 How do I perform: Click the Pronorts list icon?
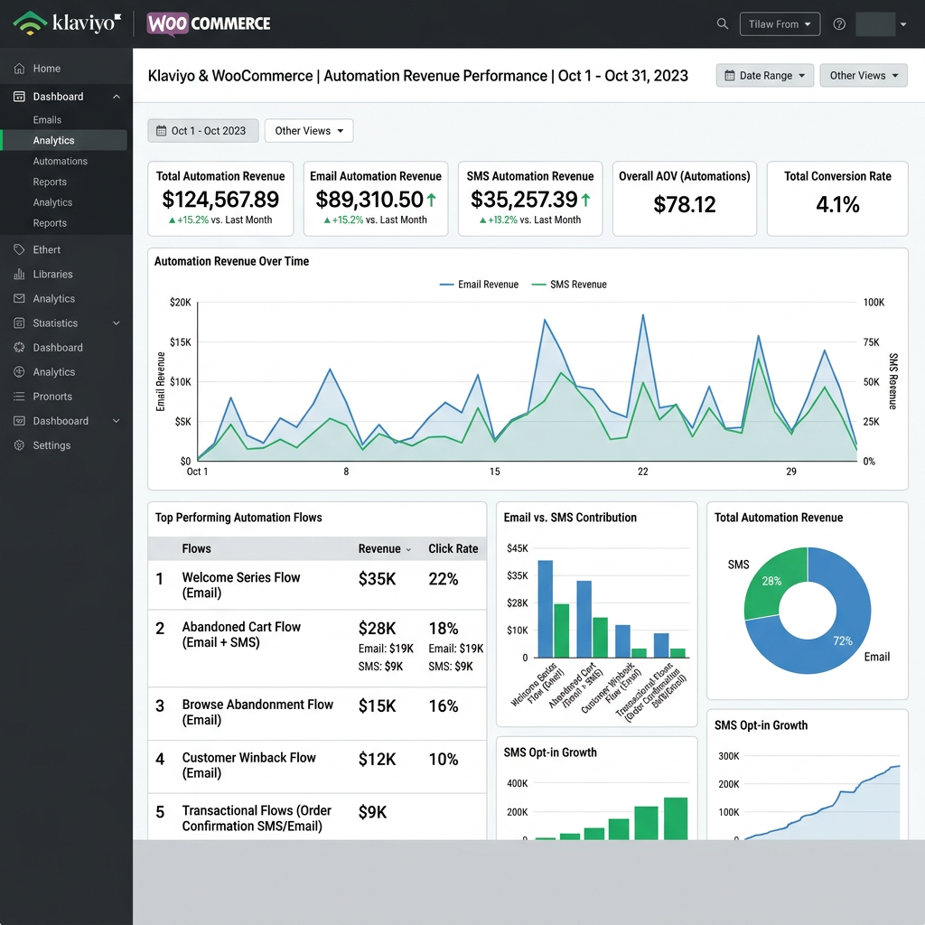coord(19,397)
